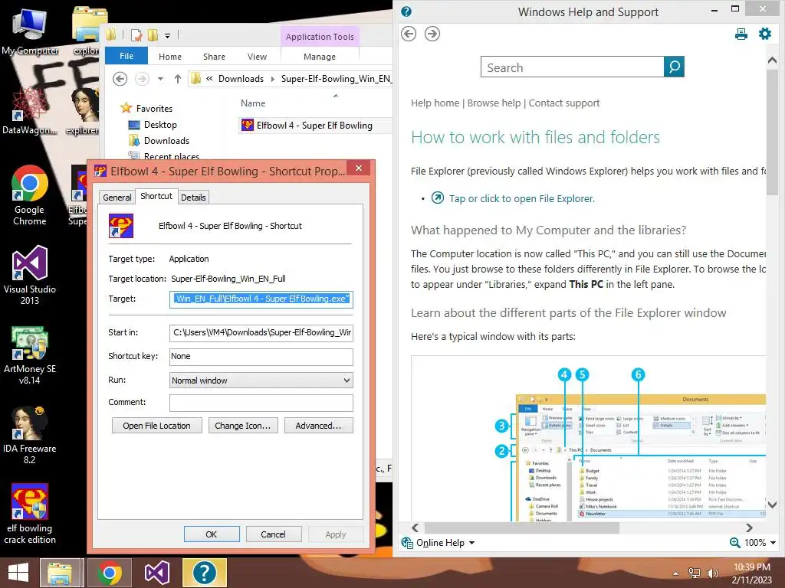Cancel the shortcut properties dialog
This screenshot has height=588, width=785.
(x=274, y=534)
